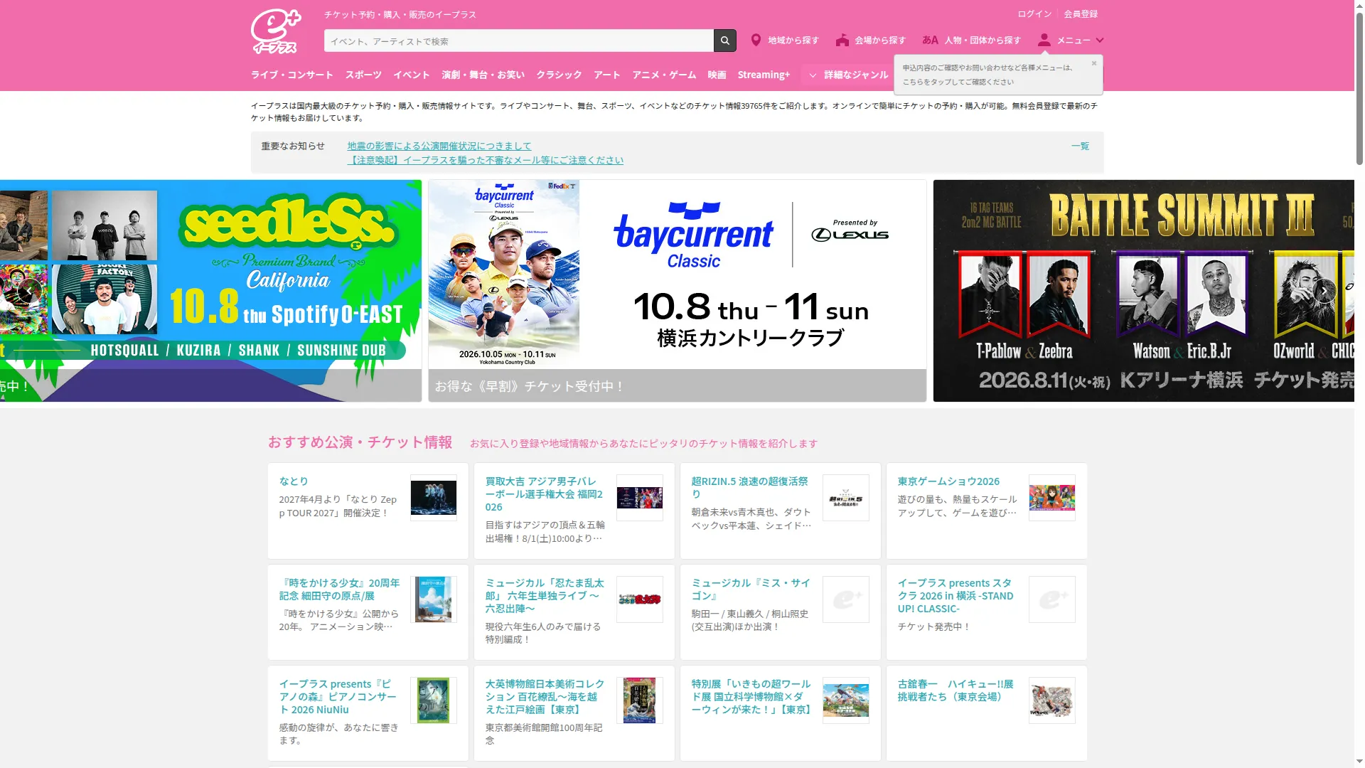Screen dimensions: 1365x768
Task: Click the あA icon for 人物・団体から探す
Action: point(930,41)
